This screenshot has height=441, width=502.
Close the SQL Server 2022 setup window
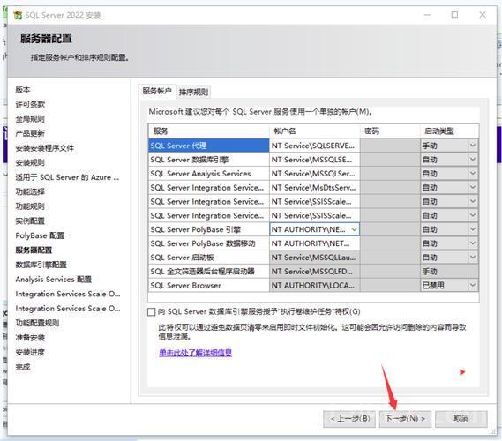(x=483, y=15)
